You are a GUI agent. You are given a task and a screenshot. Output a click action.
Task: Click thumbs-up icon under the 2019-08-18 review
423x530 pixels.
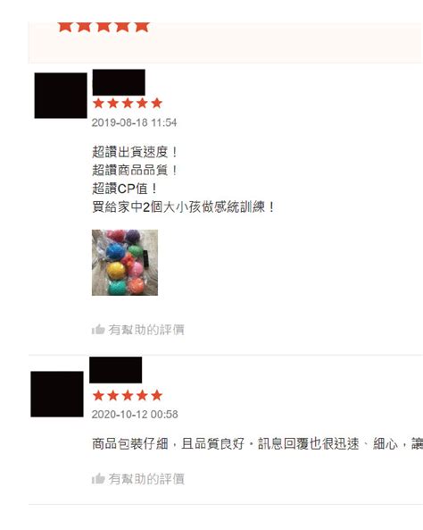point(98,329)
